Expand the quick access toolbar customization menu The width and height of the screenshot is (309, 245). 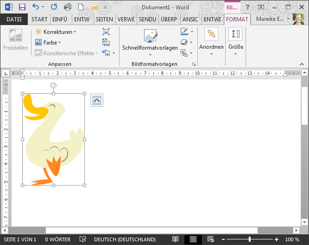coord(105,8)
